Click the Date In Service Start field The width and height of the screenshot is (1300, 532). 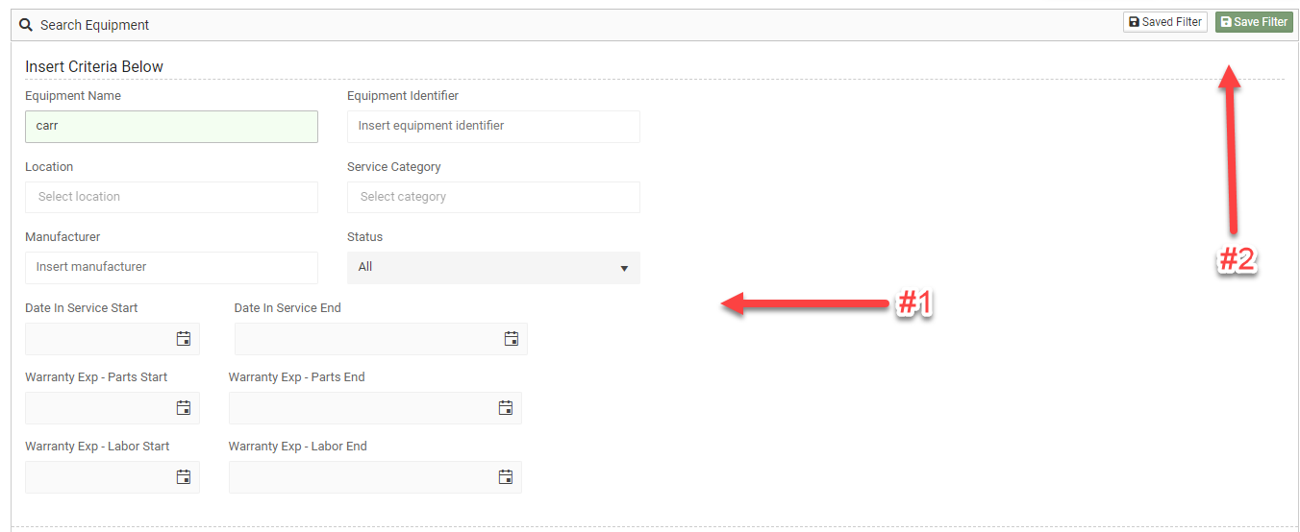pos(98,339)
